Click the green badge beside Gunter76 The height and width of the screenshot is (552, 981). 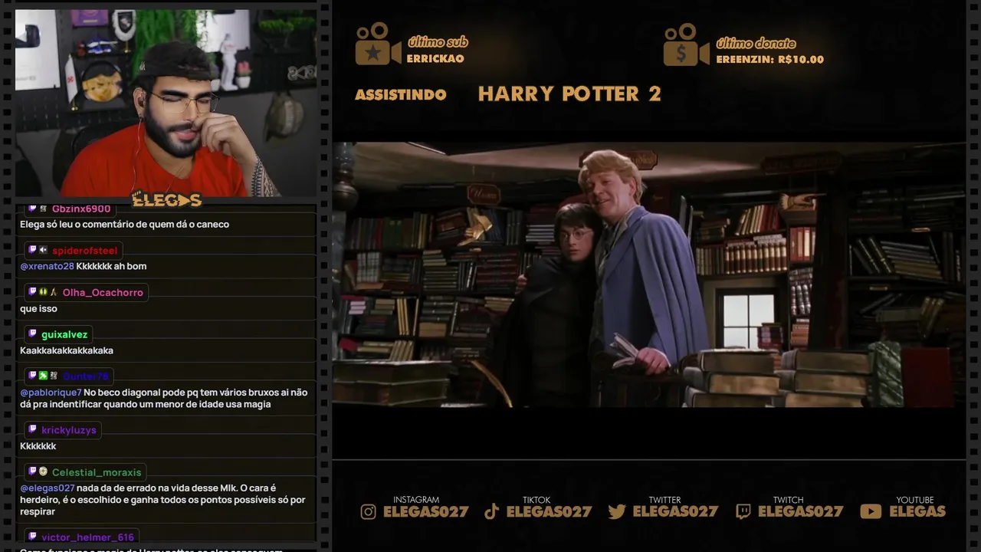pos(43,376)
